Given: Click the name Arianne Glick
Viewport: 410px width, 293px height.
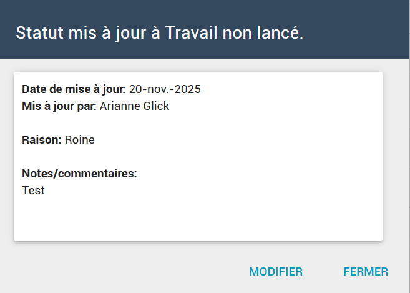Looking at the screenshot, I should 134,106.
